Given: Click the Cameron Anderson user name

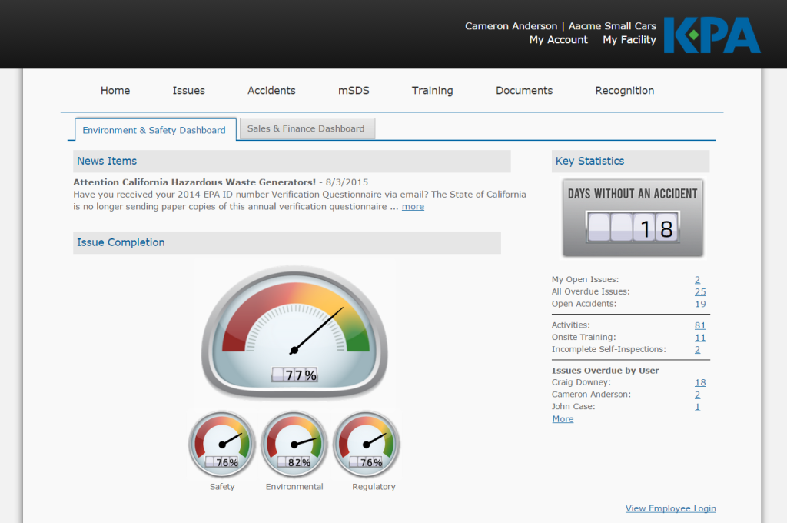Looking at the screenshot, I should coord(511,26).
